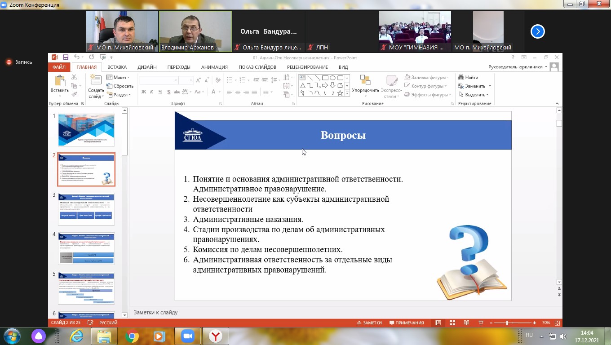Open Yandex browser from taskbar

point(216,336)
